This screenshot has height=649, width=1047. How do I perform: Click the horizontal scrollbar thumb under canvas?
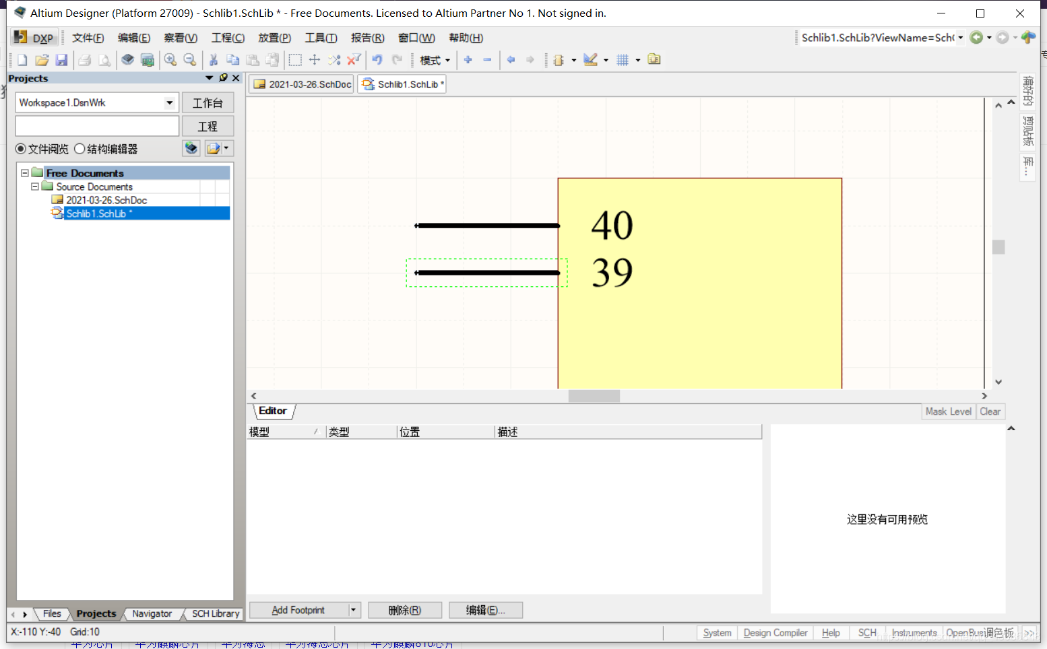coord(594,396)
